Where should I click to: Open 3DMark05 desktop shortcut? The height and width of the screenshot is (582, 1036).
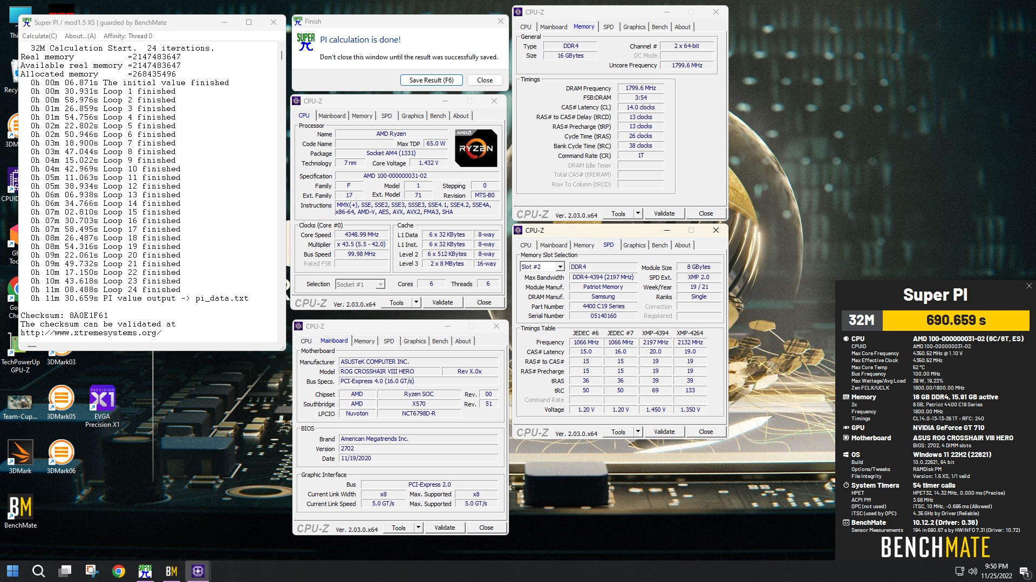pyautogui.click(x=61, y=403)
